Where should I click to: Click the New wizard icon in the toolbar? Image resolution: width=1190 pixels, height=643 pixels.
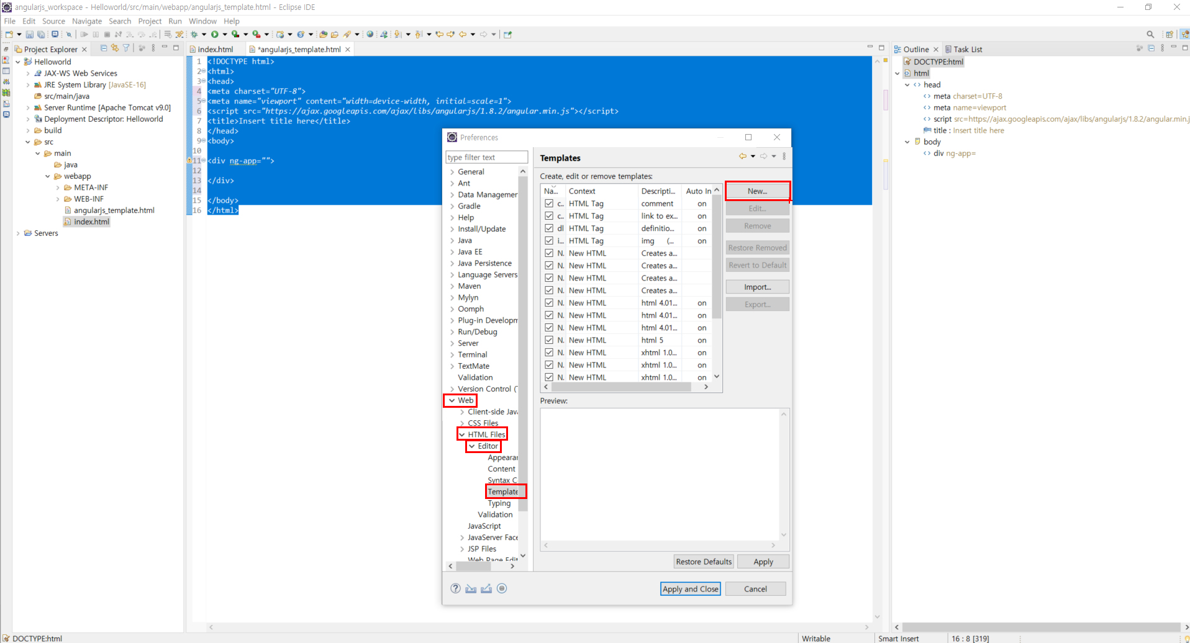point(9,35)
